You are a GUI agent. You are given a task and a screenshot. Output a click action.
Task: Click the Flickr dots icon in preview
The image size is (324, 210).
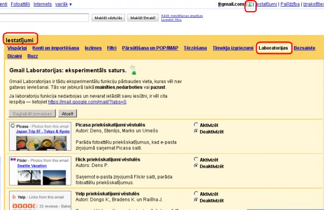pos(13,159)
